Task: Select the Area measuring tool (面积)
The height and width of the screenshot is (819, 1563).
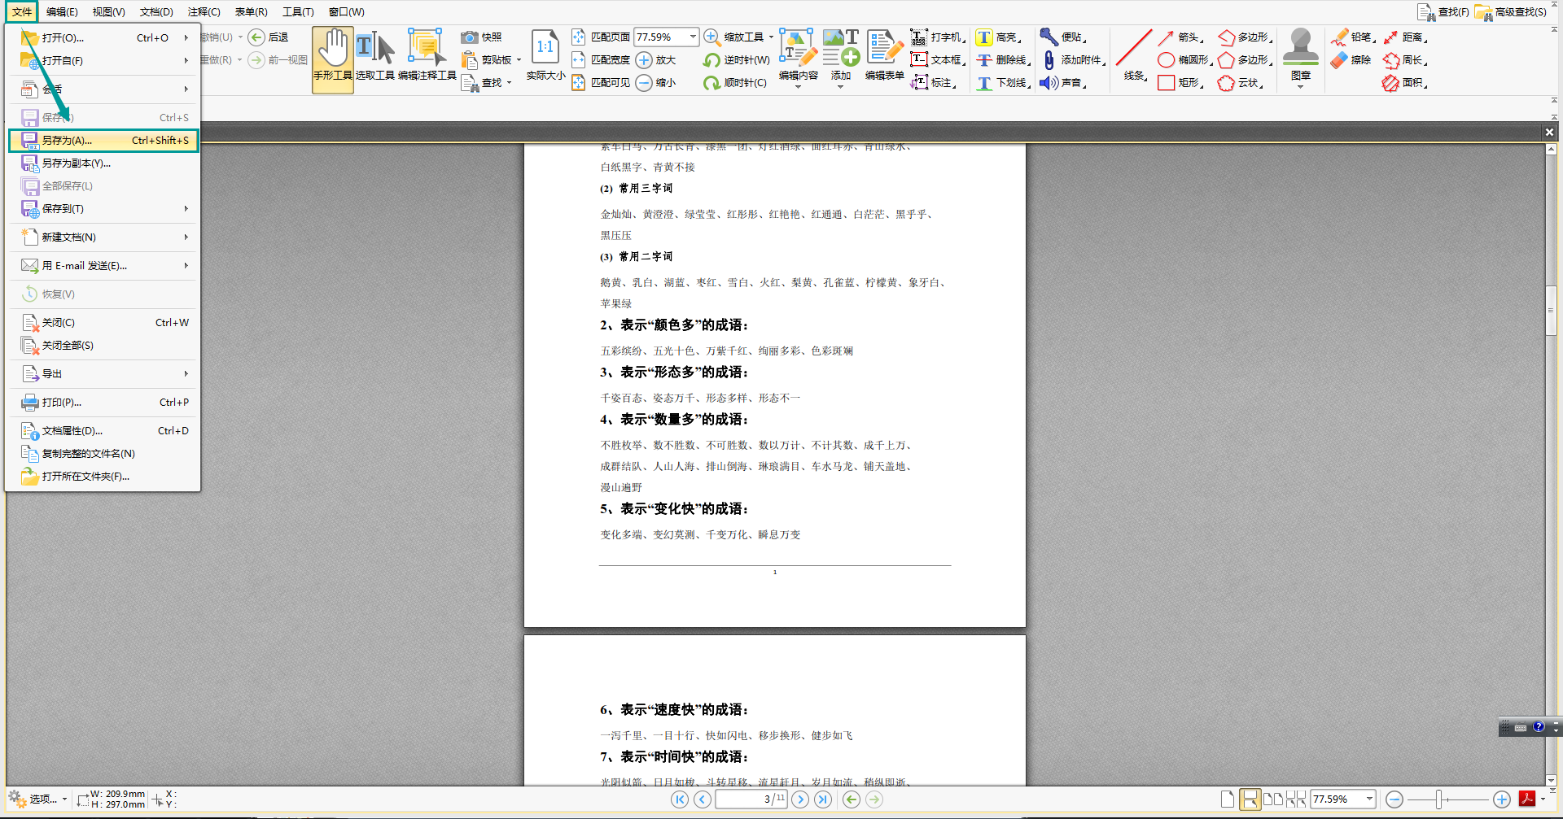Action: click(1405, 83)
